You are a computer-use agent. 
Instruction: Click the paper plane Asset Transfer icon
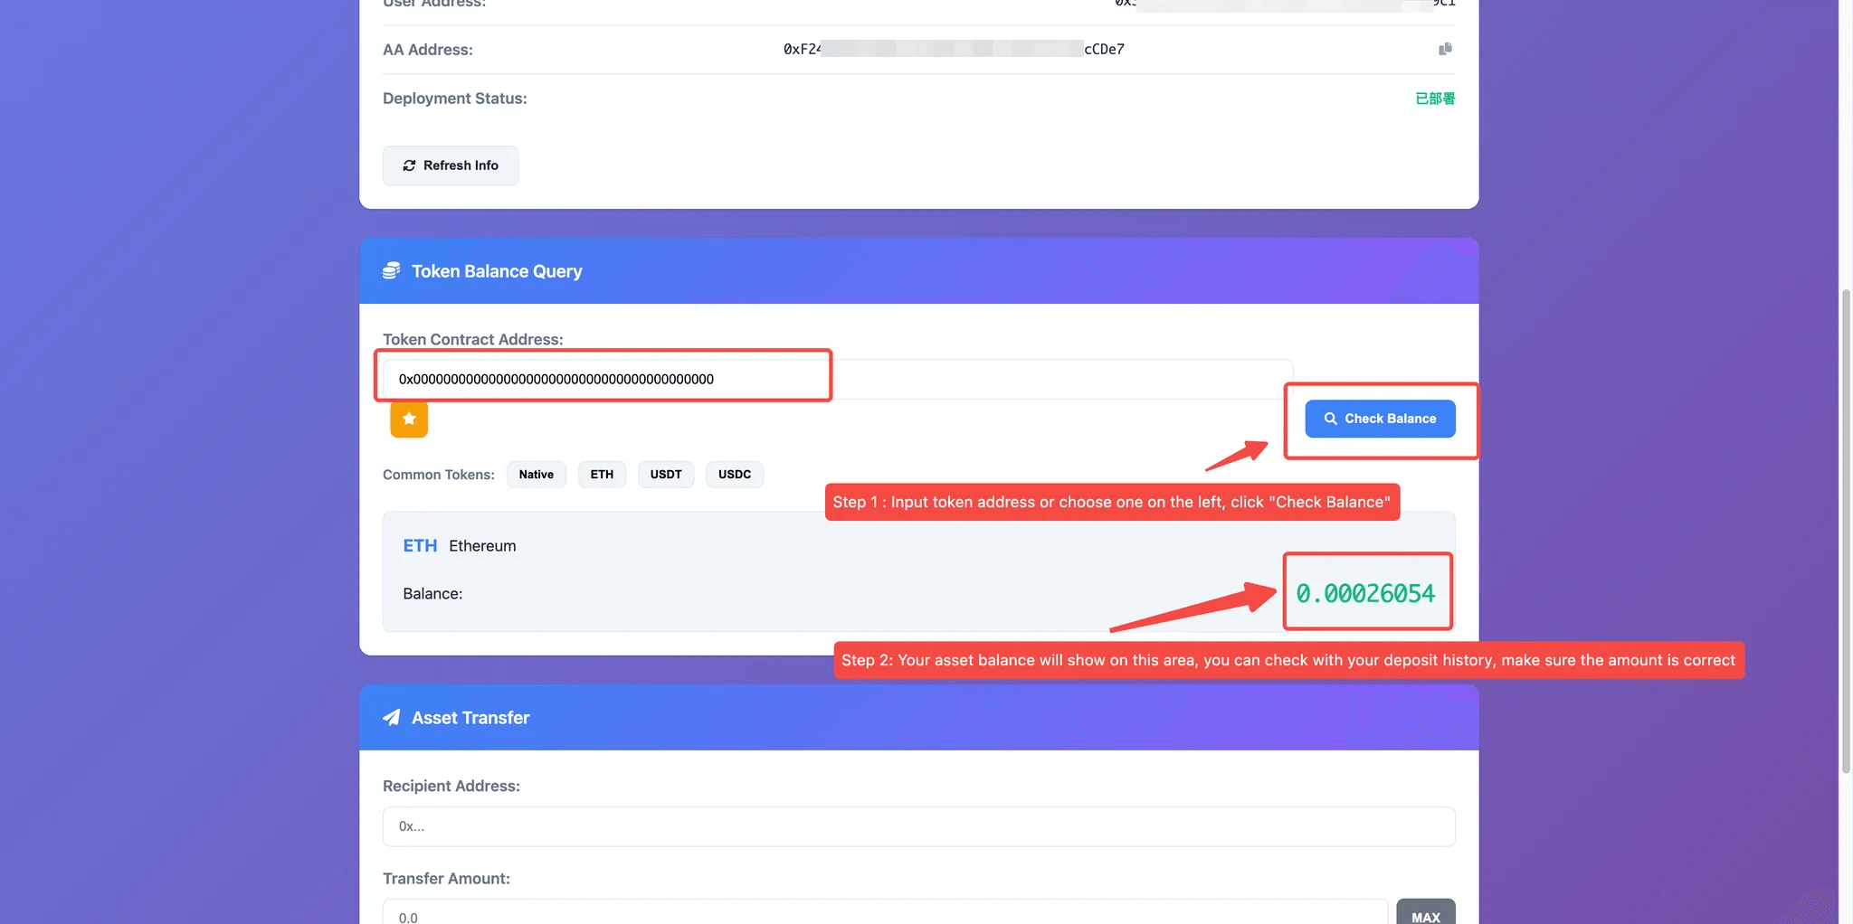point(391,718)
